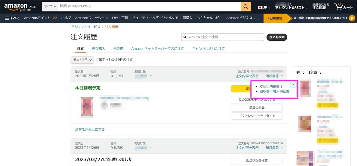This screenshot has width=357, height=166.
Task: Open the 過去3か月 period dropdown
Action: [x=82, y=60]
